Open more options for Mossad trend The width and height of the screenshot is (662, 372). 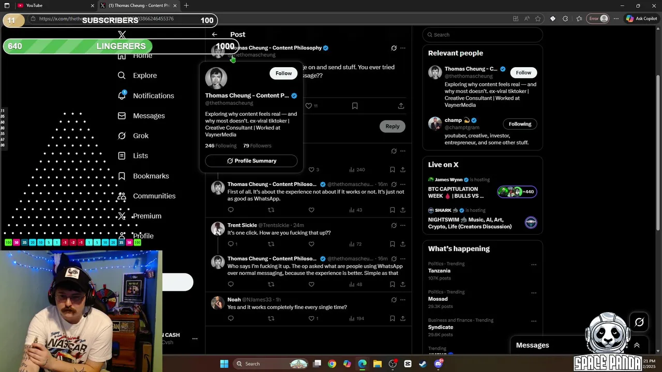[534, 293]
